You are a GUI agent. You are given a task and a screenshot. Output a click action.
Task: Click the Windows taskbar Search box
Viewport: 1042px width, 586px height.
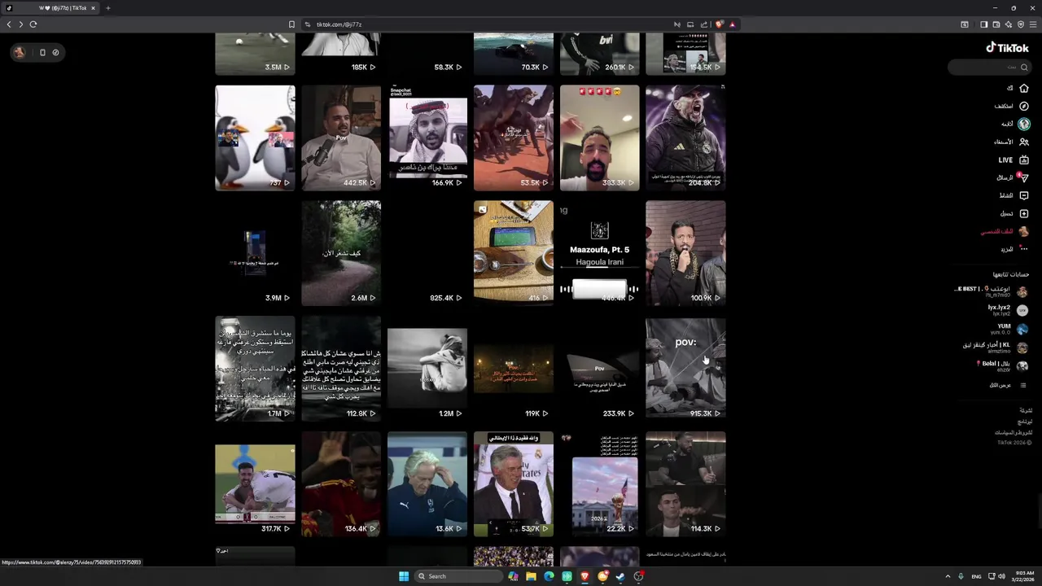pos(458,576)
